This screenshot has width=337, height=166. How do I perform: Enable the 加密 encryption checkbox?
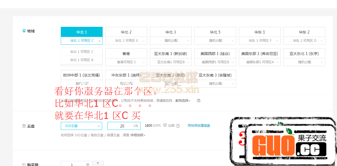[165, 125]
